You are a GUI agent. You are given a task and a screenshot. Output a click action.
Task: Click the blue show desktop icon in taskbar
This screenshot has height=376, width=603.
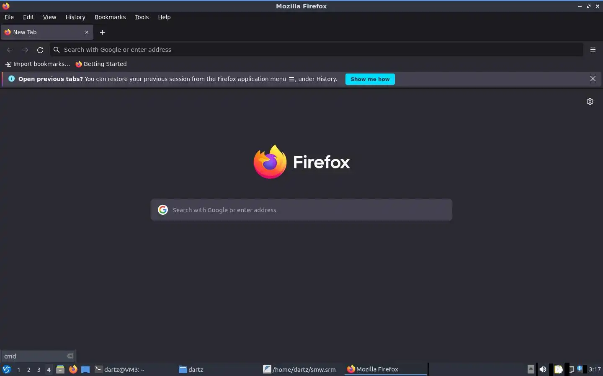[85, 369]
